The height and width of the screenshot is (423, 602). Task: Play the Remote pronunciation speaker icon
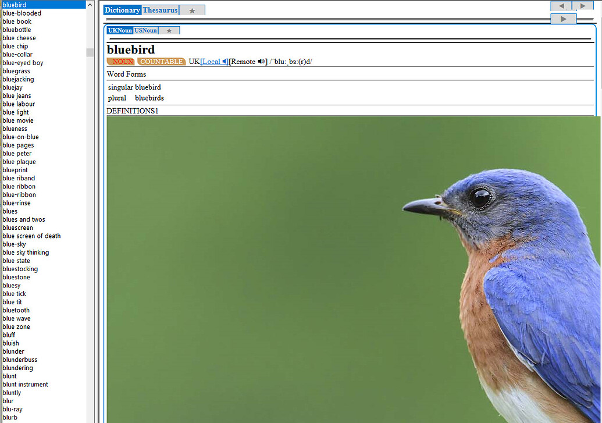pyautogui.click(x=262, y=62)
